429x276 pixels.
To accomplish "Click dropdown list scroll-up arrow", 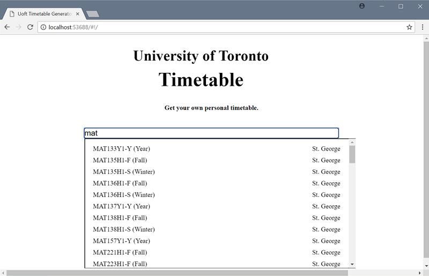I will pyautogui.click(x=352, y=142).
